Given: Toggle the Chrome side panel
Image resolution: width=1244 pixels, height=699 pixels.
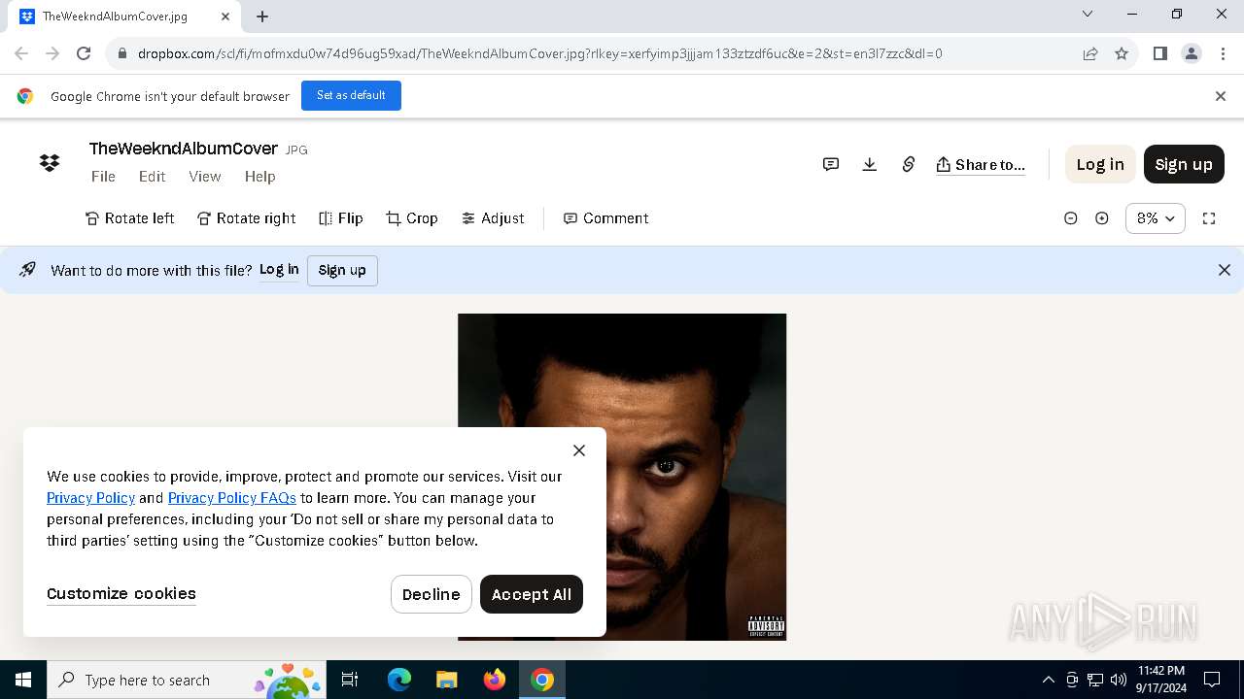Looking at the screenshot, I should (1160, 53).
